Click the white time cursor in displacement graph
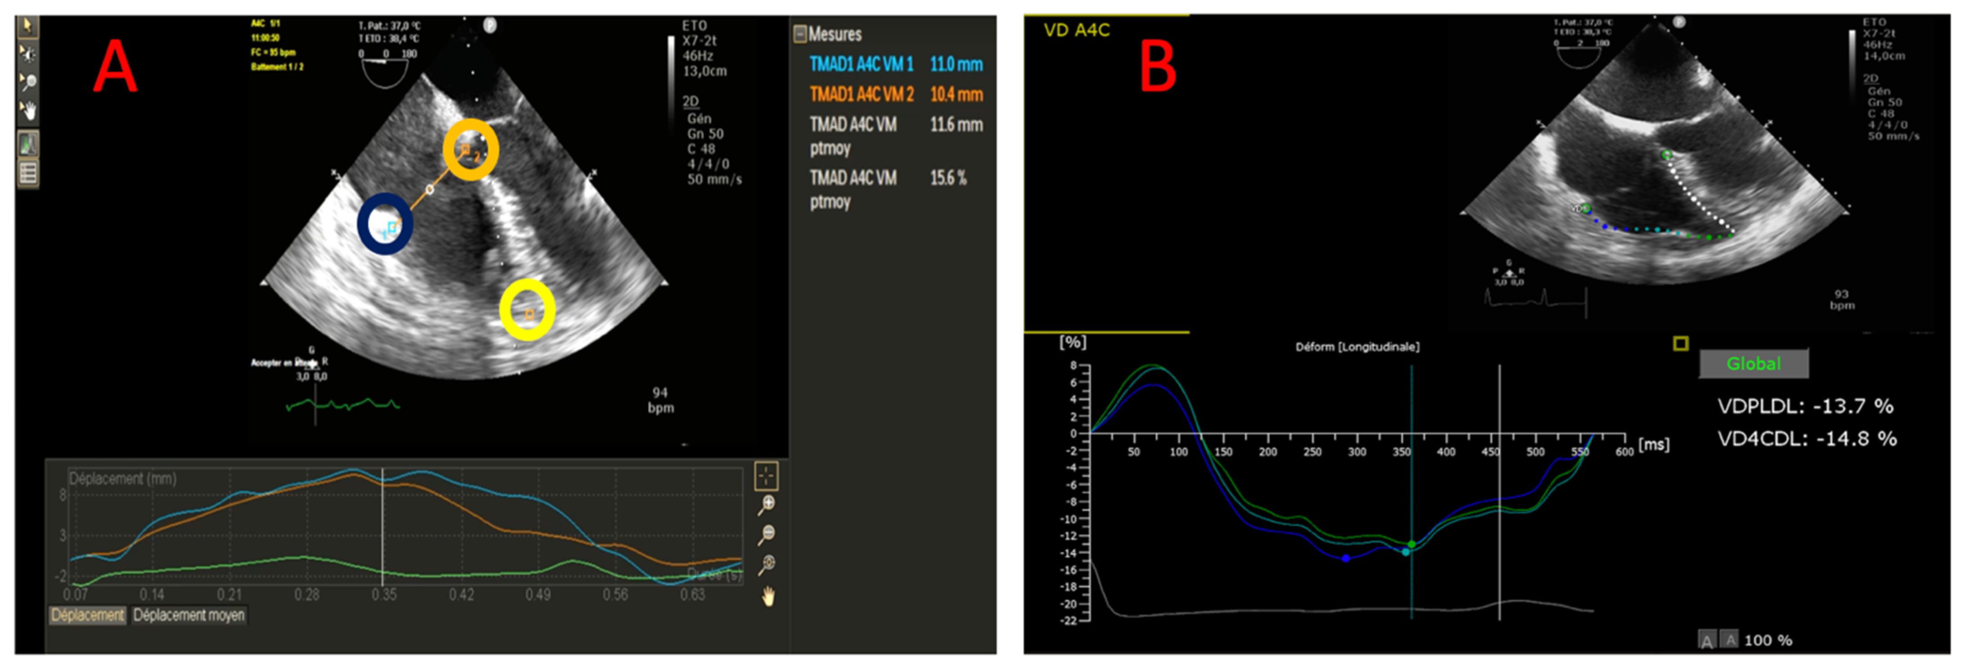Image resolution: width=1968 pixels, height=671 pixels. point(383,527)
